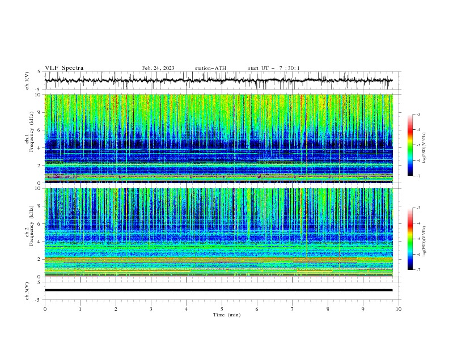The height and width of the screenshot is (347, 449).
Task: Click the "7" tick on the time axis
Action: (x=293, y=309)
